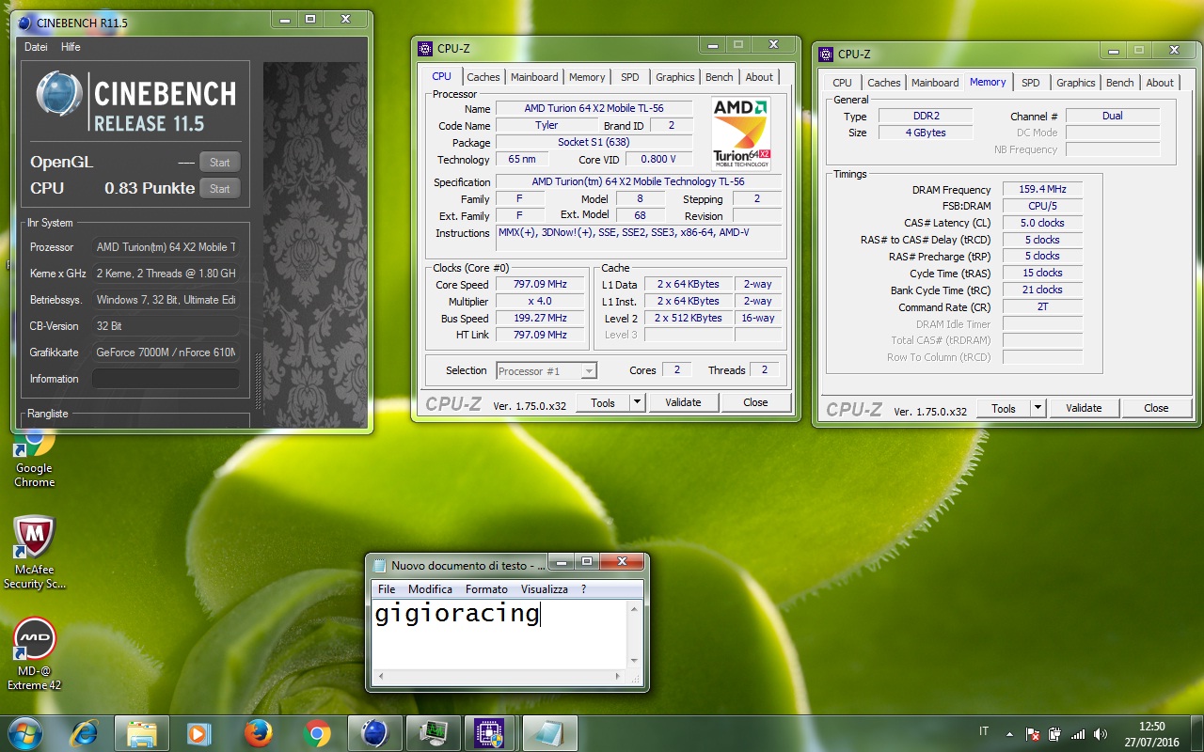Click the CPU-Z title icon in CPU tab window
This screenshot has width=1204, height=752.
(x=425, y=48)
